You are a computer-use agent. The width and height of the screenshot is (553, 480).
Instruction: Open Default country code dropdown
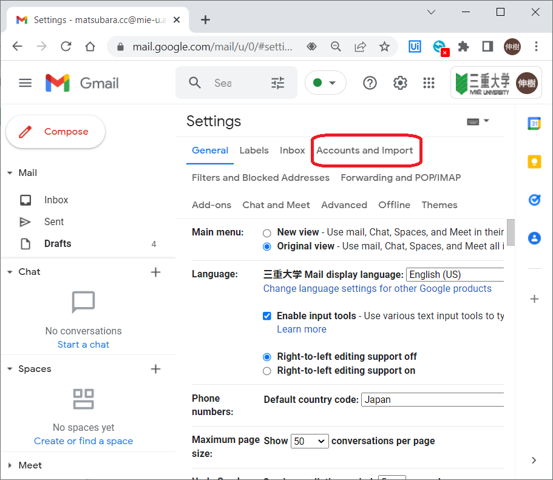pos(432,399)
